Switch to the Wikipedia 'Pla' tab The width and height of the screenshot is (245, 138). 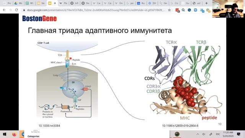coord(63,3)
